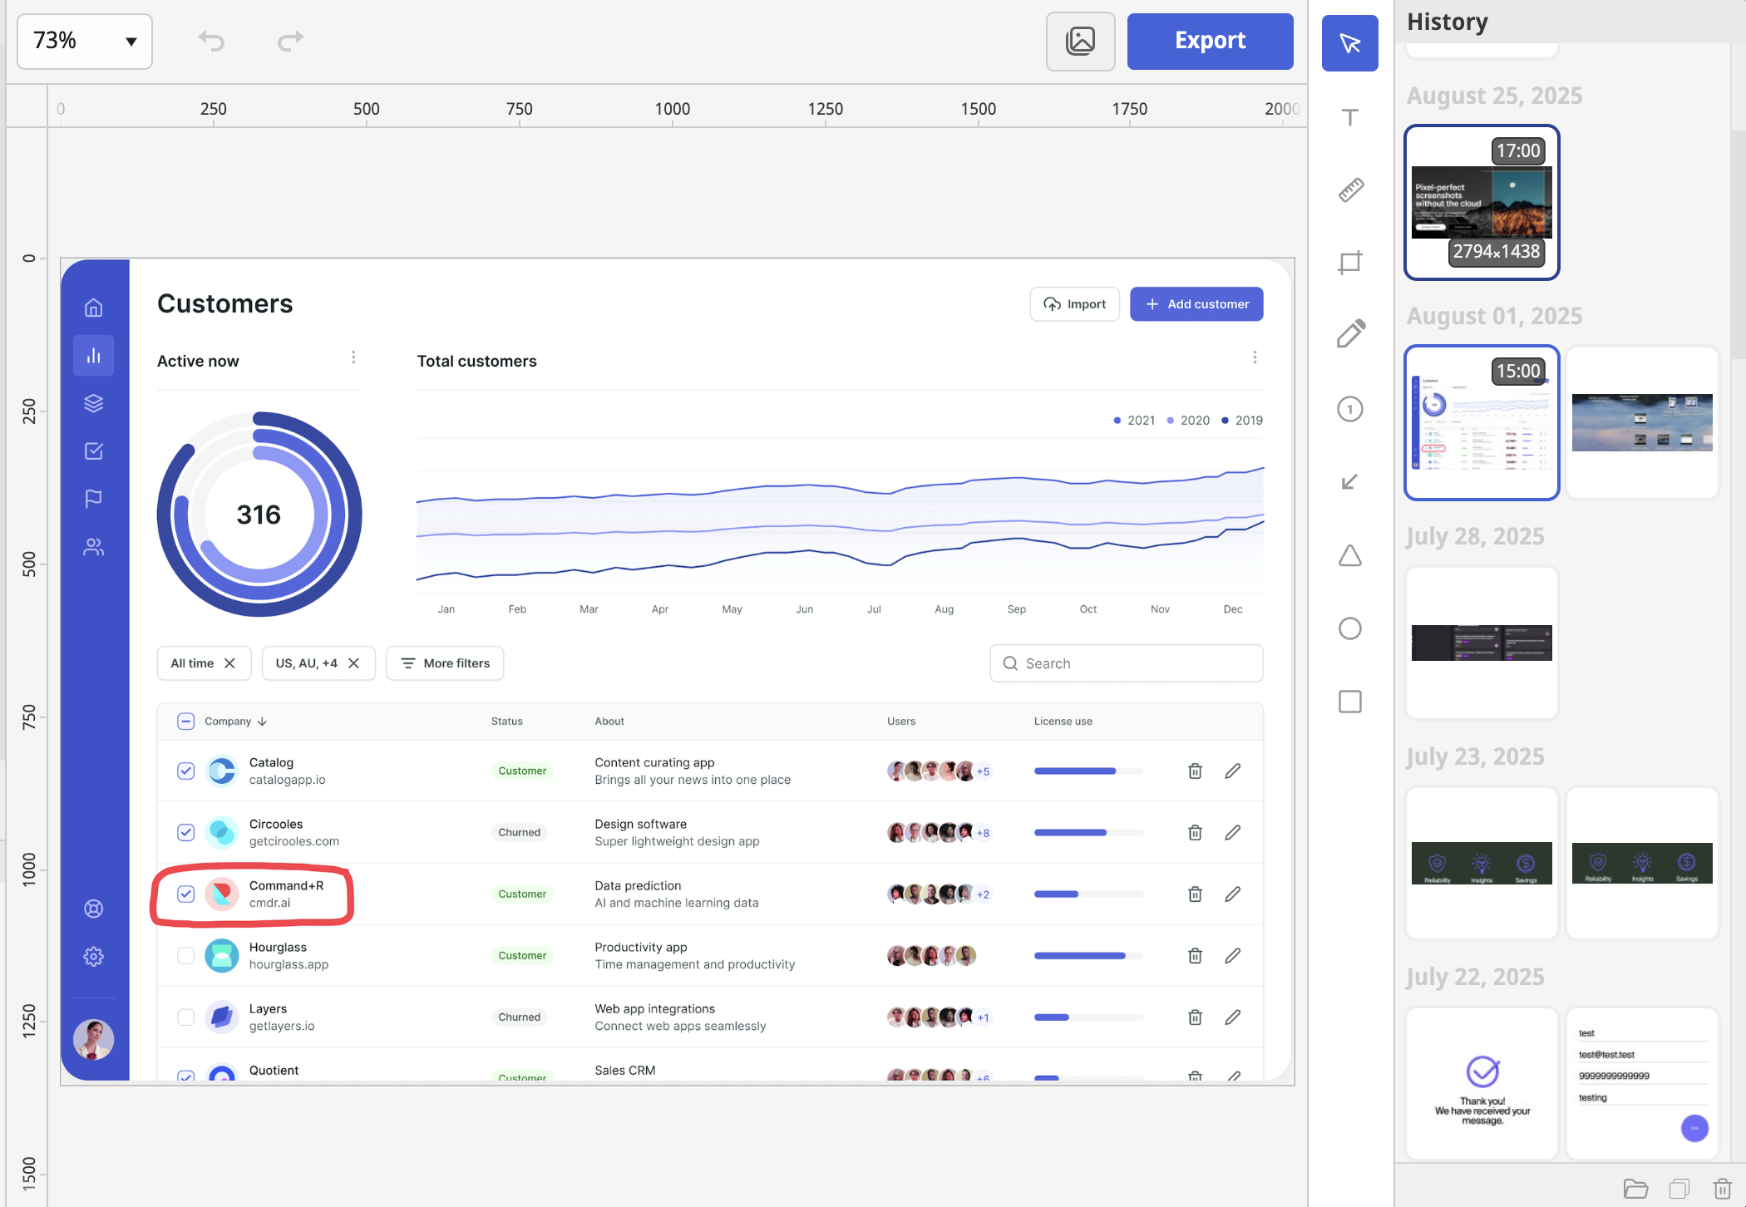Select the Pencil drawing tool

1350,335
